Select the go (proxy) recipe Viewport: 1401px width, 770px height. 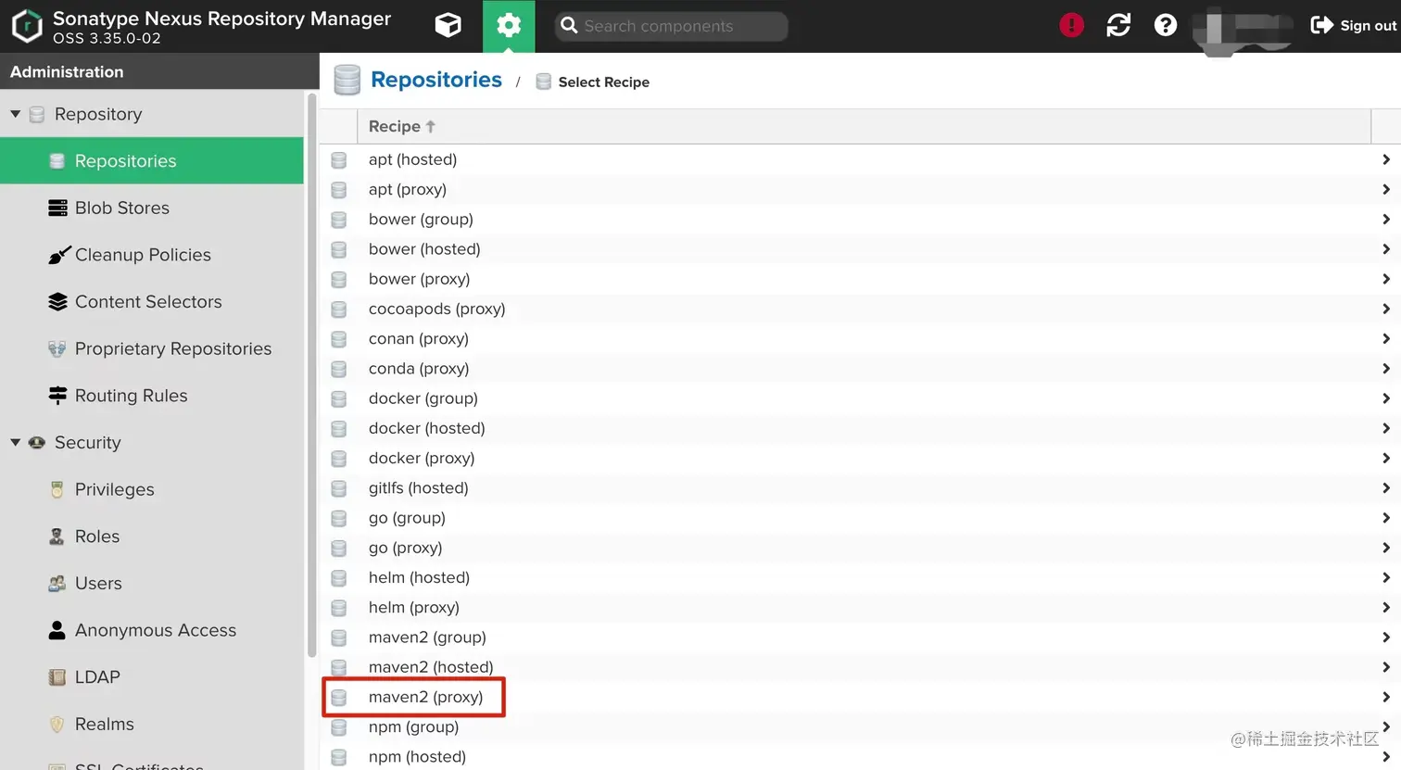(860, 548)
